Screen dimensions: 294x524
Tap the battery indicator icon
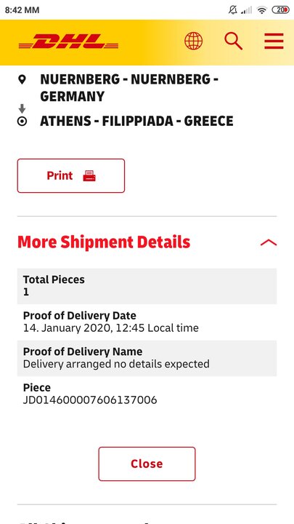pyautogui.click(x=281, y=10)
